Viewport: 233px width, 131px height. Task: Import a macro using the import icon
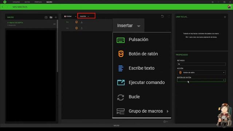[46, 17]
